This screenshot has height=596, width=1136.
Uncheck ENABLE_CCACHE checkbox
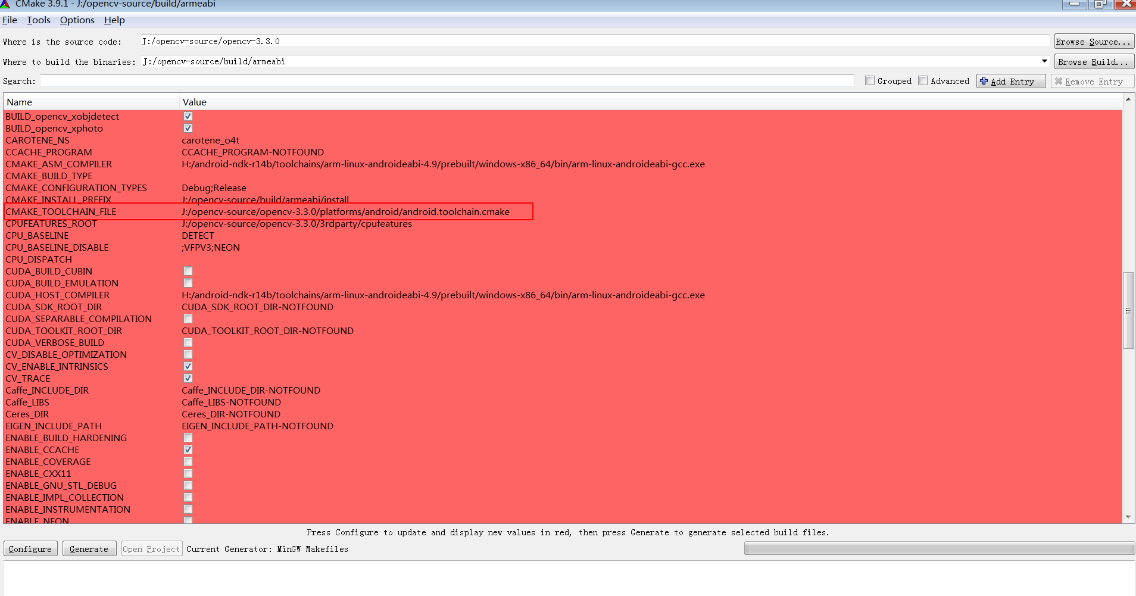pyautogui.click(x=188, y=450)
